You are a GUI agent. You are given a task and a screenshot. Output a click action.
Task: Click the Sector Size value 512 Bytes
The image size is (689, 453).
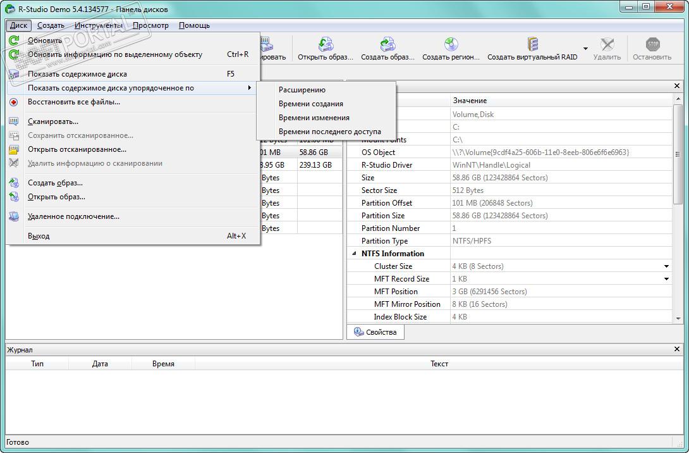[x=468, y=190]
